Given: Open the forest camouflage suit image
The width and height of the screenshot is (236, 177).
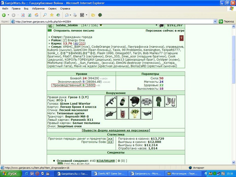Looking at the screenshot, I should coord(159,101).
